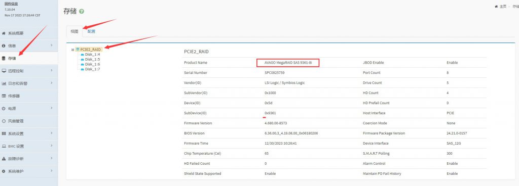
Task: Expand the 信息 menu chevron
Action: click(x=51, y=45)
